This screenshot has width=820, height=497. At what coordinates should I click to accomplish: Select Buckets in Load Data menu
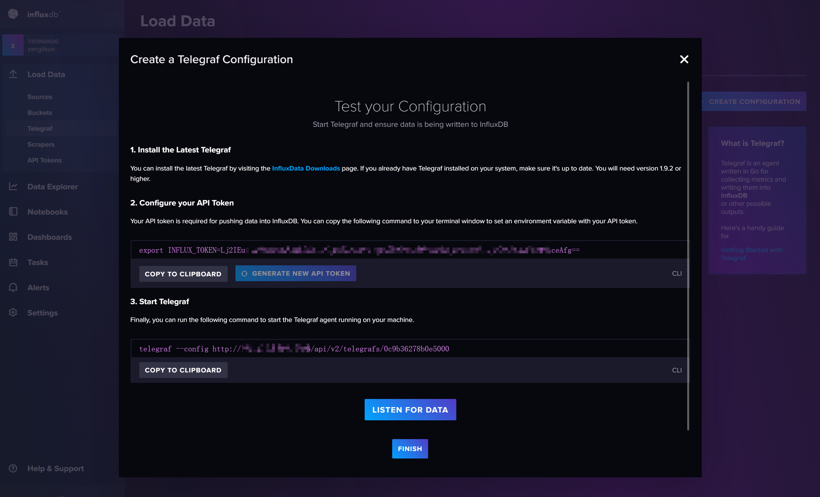(40, 113)
